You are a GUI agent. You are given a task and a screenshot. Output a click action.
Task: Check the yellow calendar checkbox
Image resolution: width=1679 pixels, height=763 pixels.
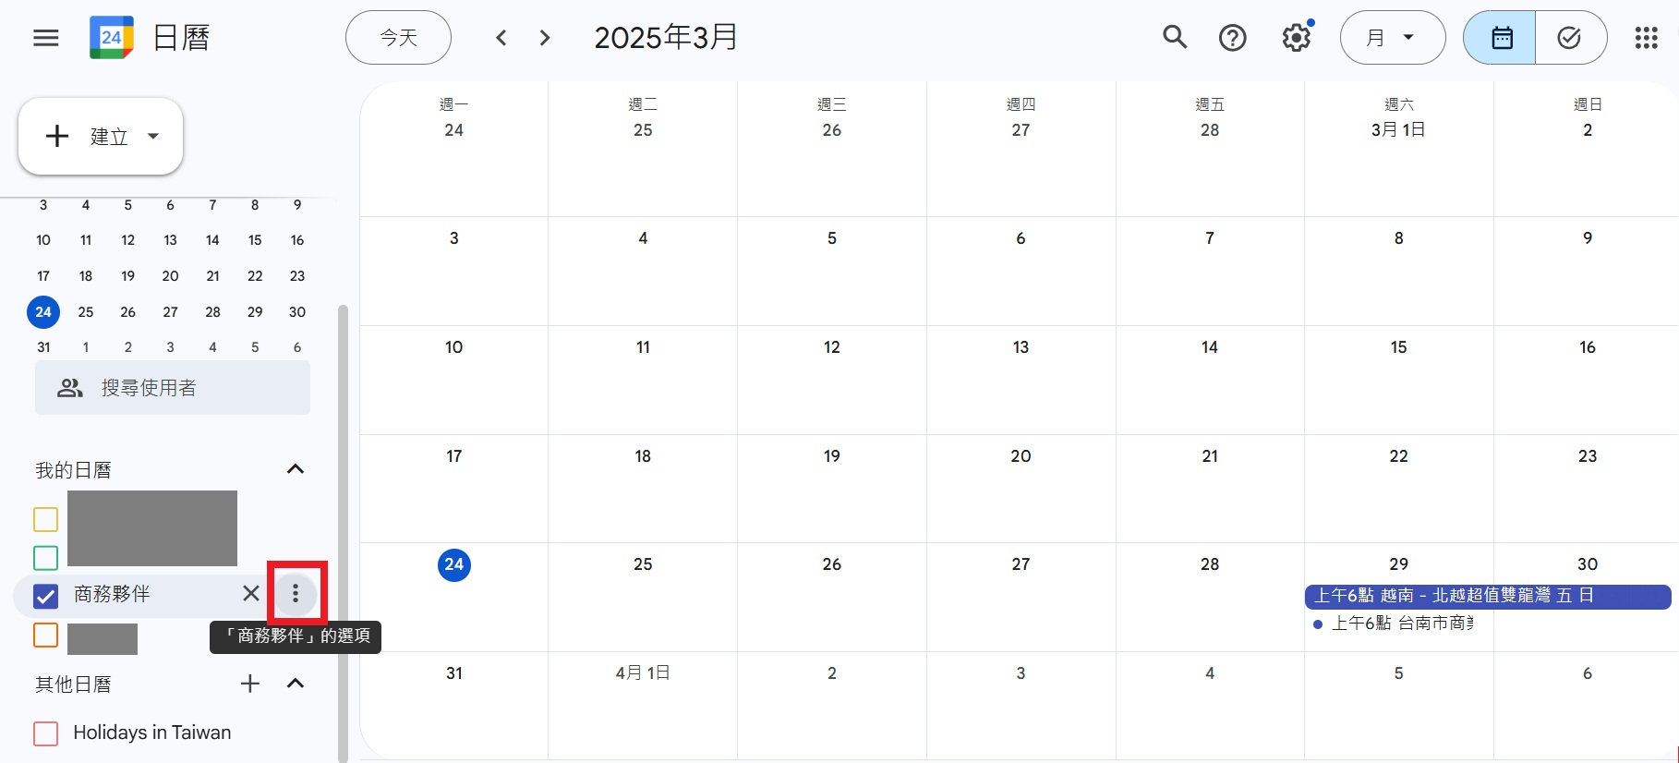coord(45,519)
